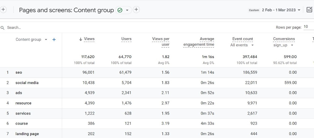Open sign_up conversions dropdown
Image resolution: width=314 pixels, height=138 pixels.
[283, 45]
